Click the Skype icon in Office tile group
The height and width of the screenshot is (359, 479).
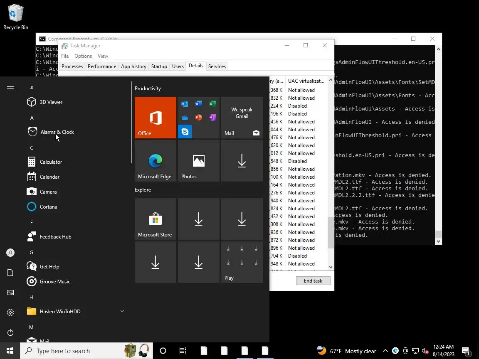(x=185, y=132)
